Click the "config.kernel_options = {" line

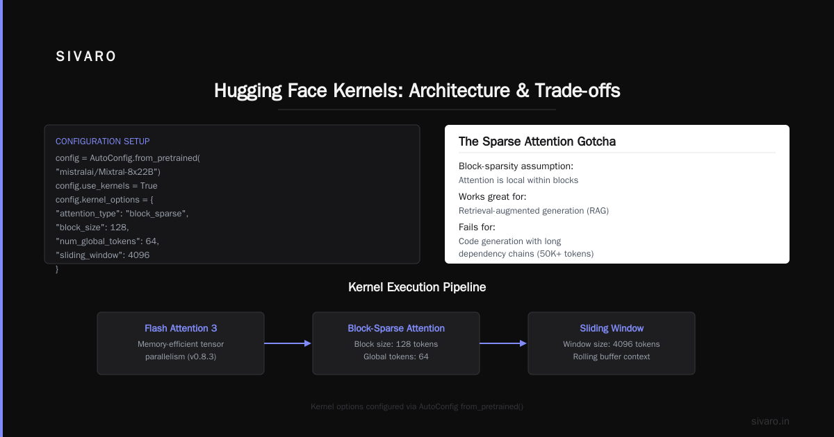(x=105, y=200)
